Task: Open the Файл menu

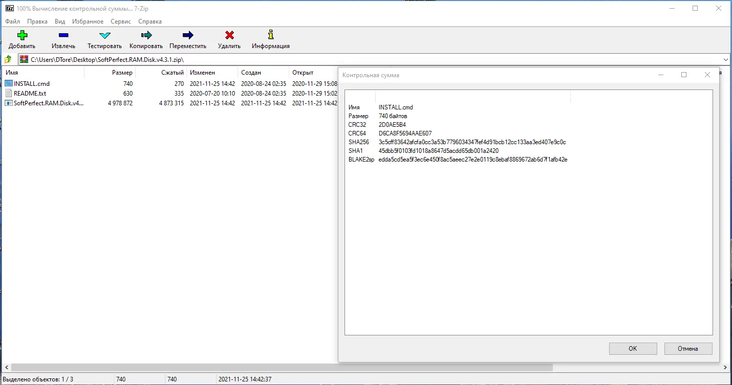Action: click(x=13, y=21)
